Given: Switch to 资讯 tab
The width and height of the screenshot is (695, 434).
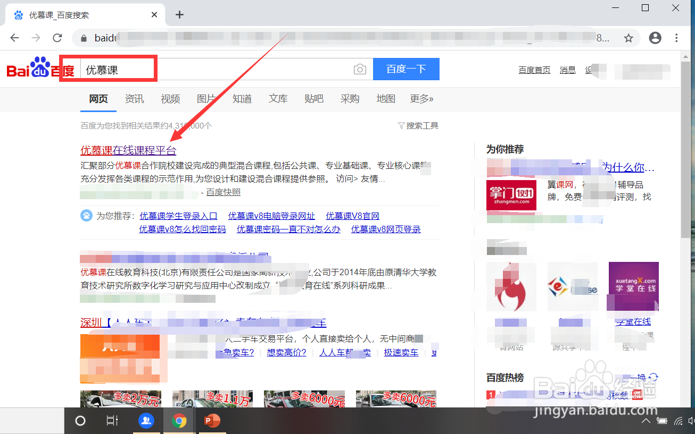Looking at the screenshot, I should (134, 99).
